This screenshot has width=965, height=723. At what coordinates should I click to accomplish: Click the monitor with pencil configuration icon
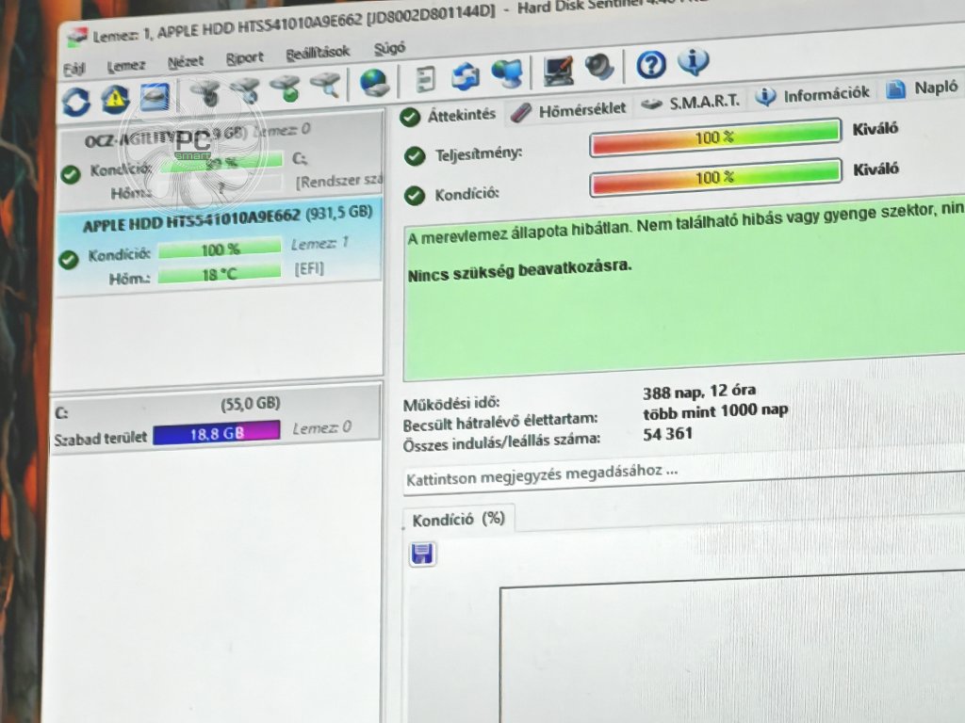558,70
